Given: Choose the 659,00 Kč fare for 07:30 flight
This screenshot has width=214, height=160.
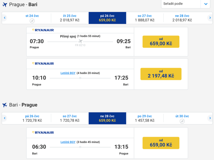Looking at the screenshot, I should [161, 42].
